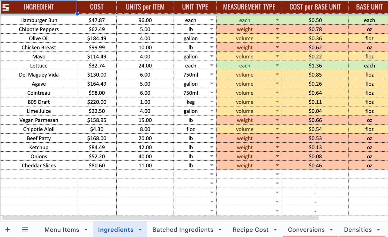Click the Add Sheet plus icon
Viewport: 388px width, 237px height.
click(8, 230)
